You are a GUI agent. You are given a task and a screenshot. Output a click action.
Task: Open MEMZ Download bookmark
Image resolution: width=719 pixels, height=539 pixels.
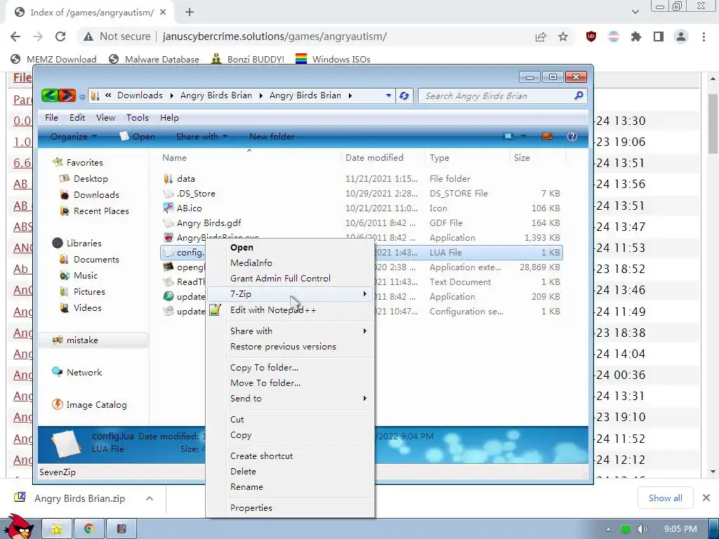(x=53, y=59)
